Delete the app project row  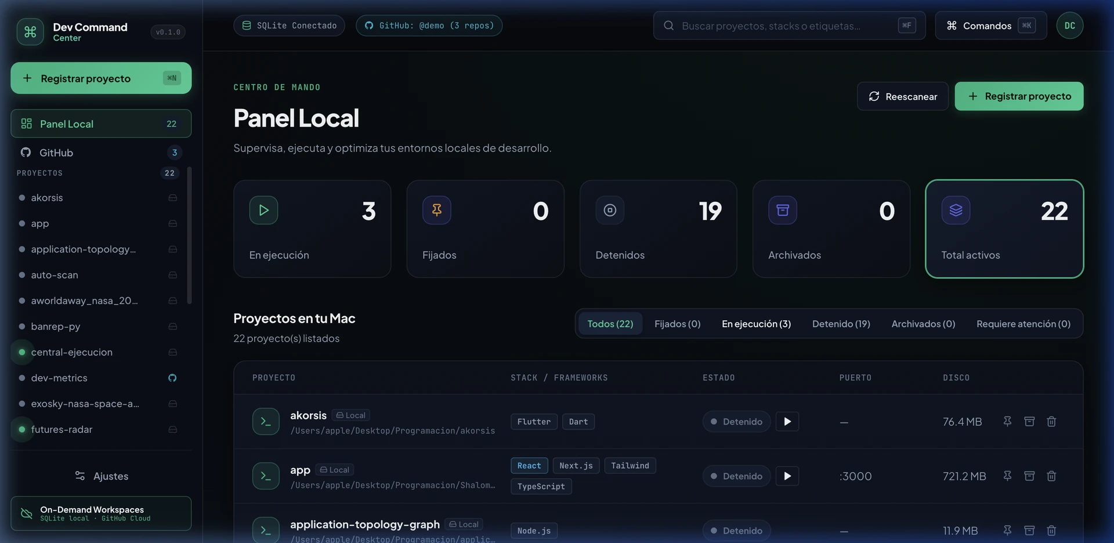1051,476
